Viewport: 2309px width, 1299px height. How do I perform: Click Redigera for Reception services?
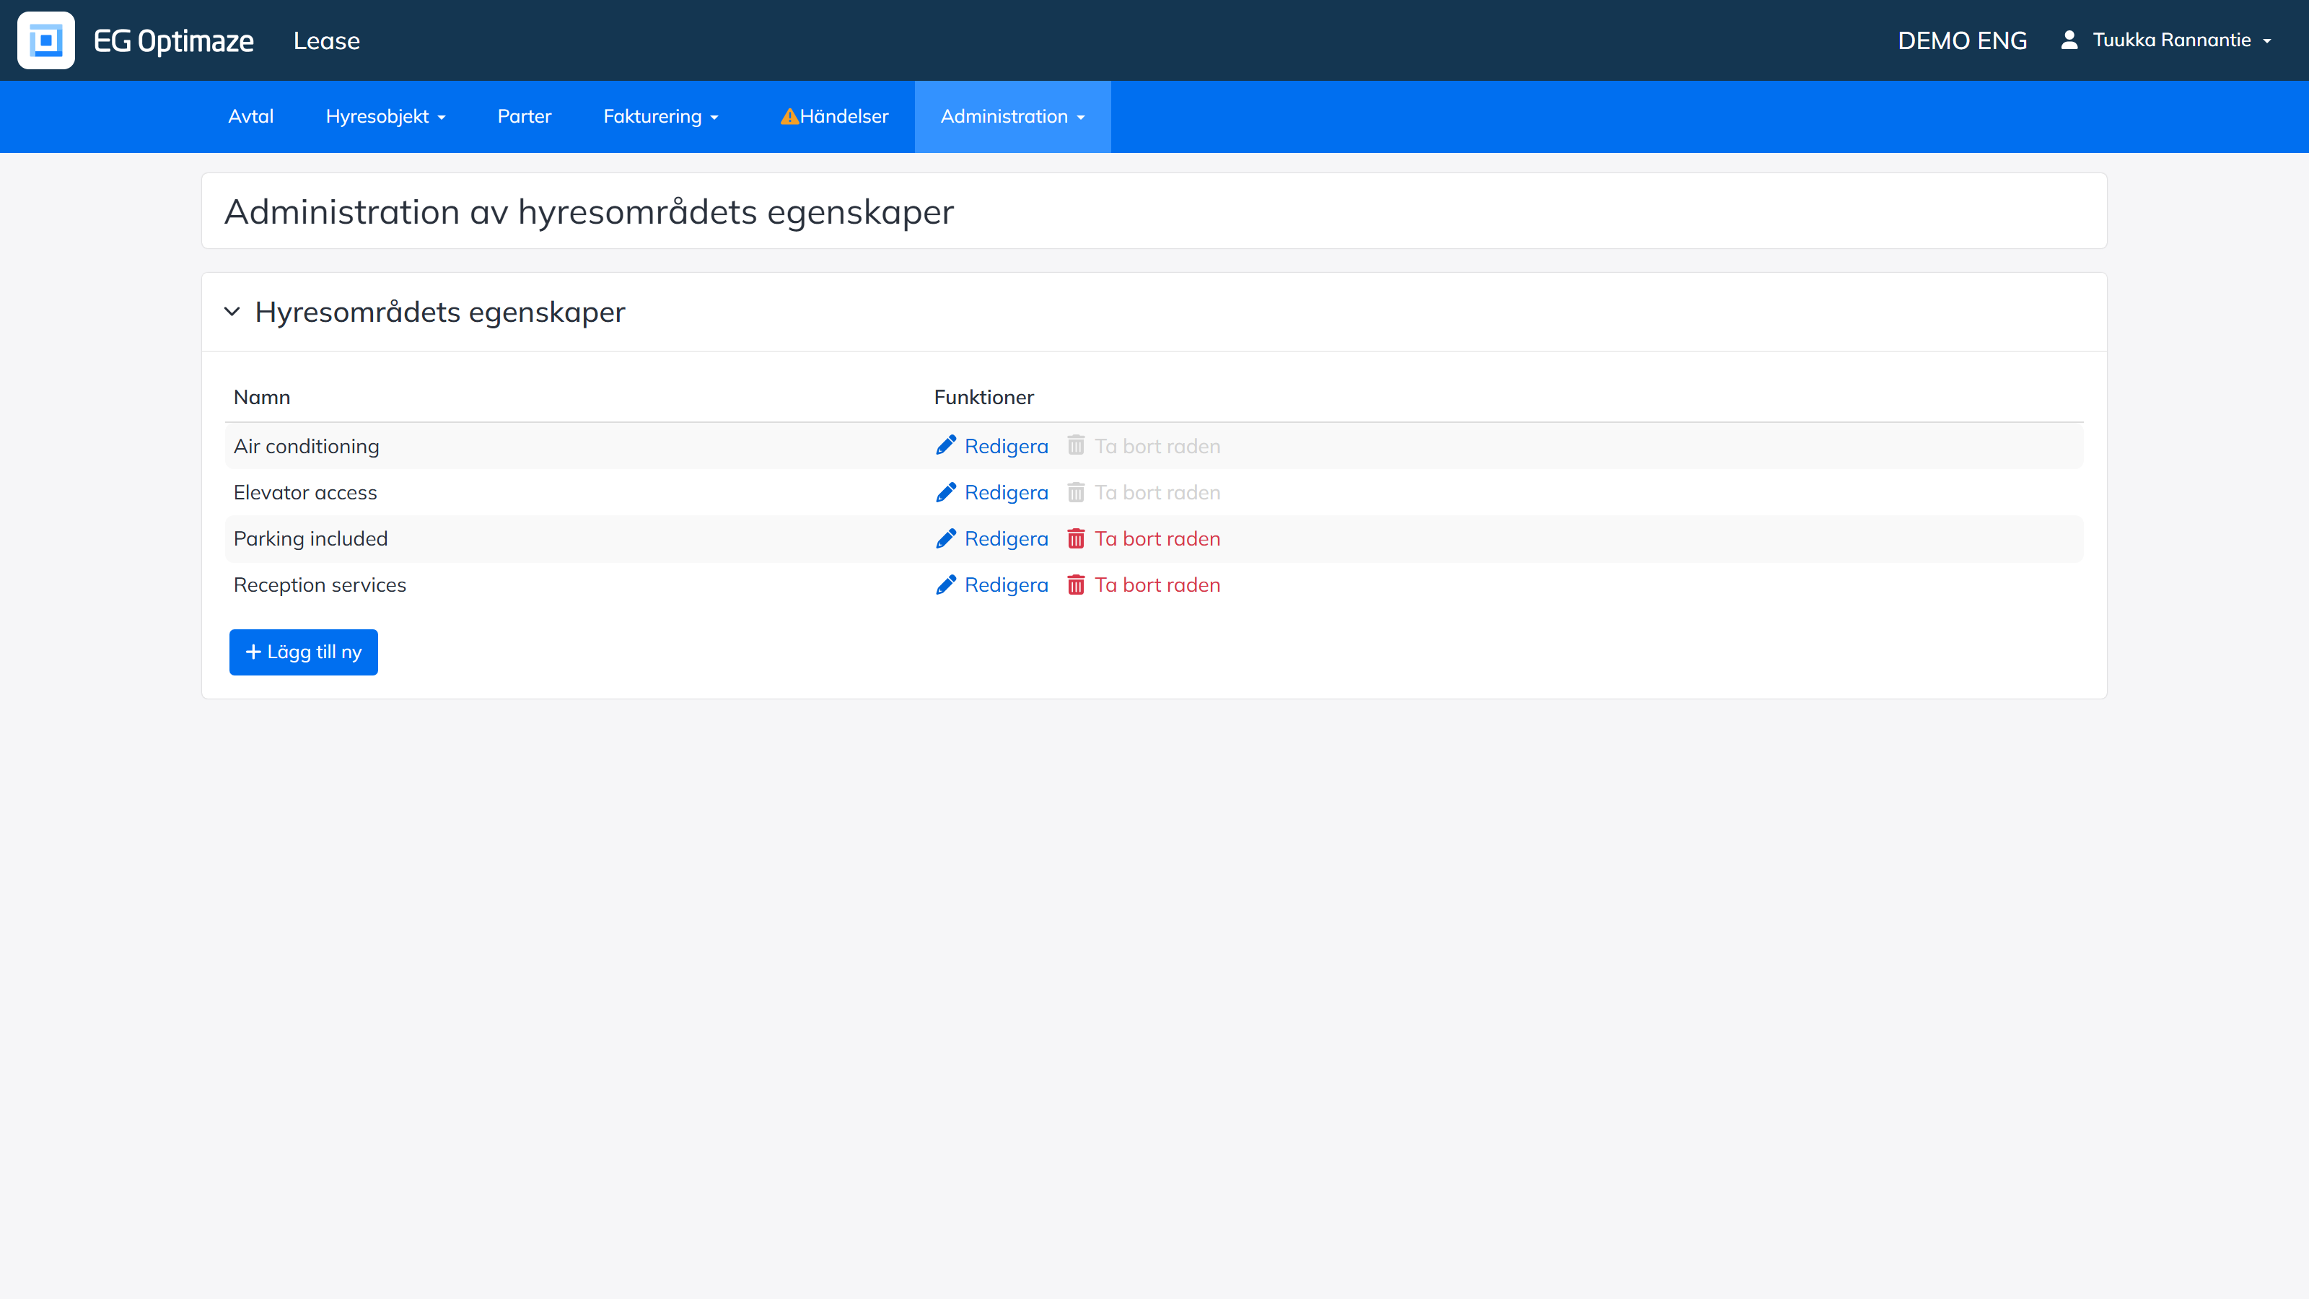(x=992, y=585)
